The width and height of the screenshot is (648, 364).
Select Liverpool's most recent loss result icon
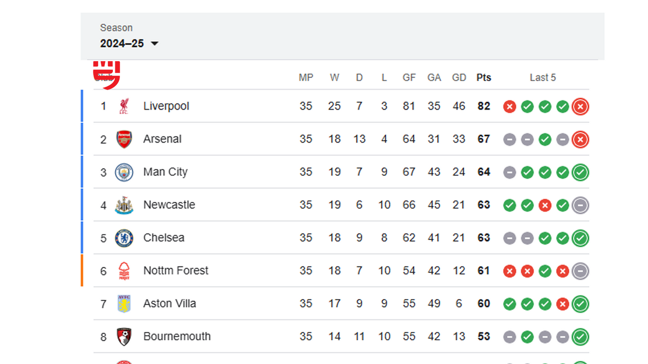580,107
